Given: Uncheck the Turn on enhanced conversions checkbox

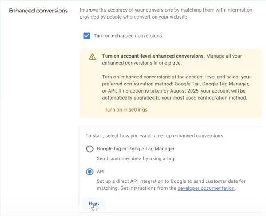Looking at the screenshot, I should (x=87, y=36).
